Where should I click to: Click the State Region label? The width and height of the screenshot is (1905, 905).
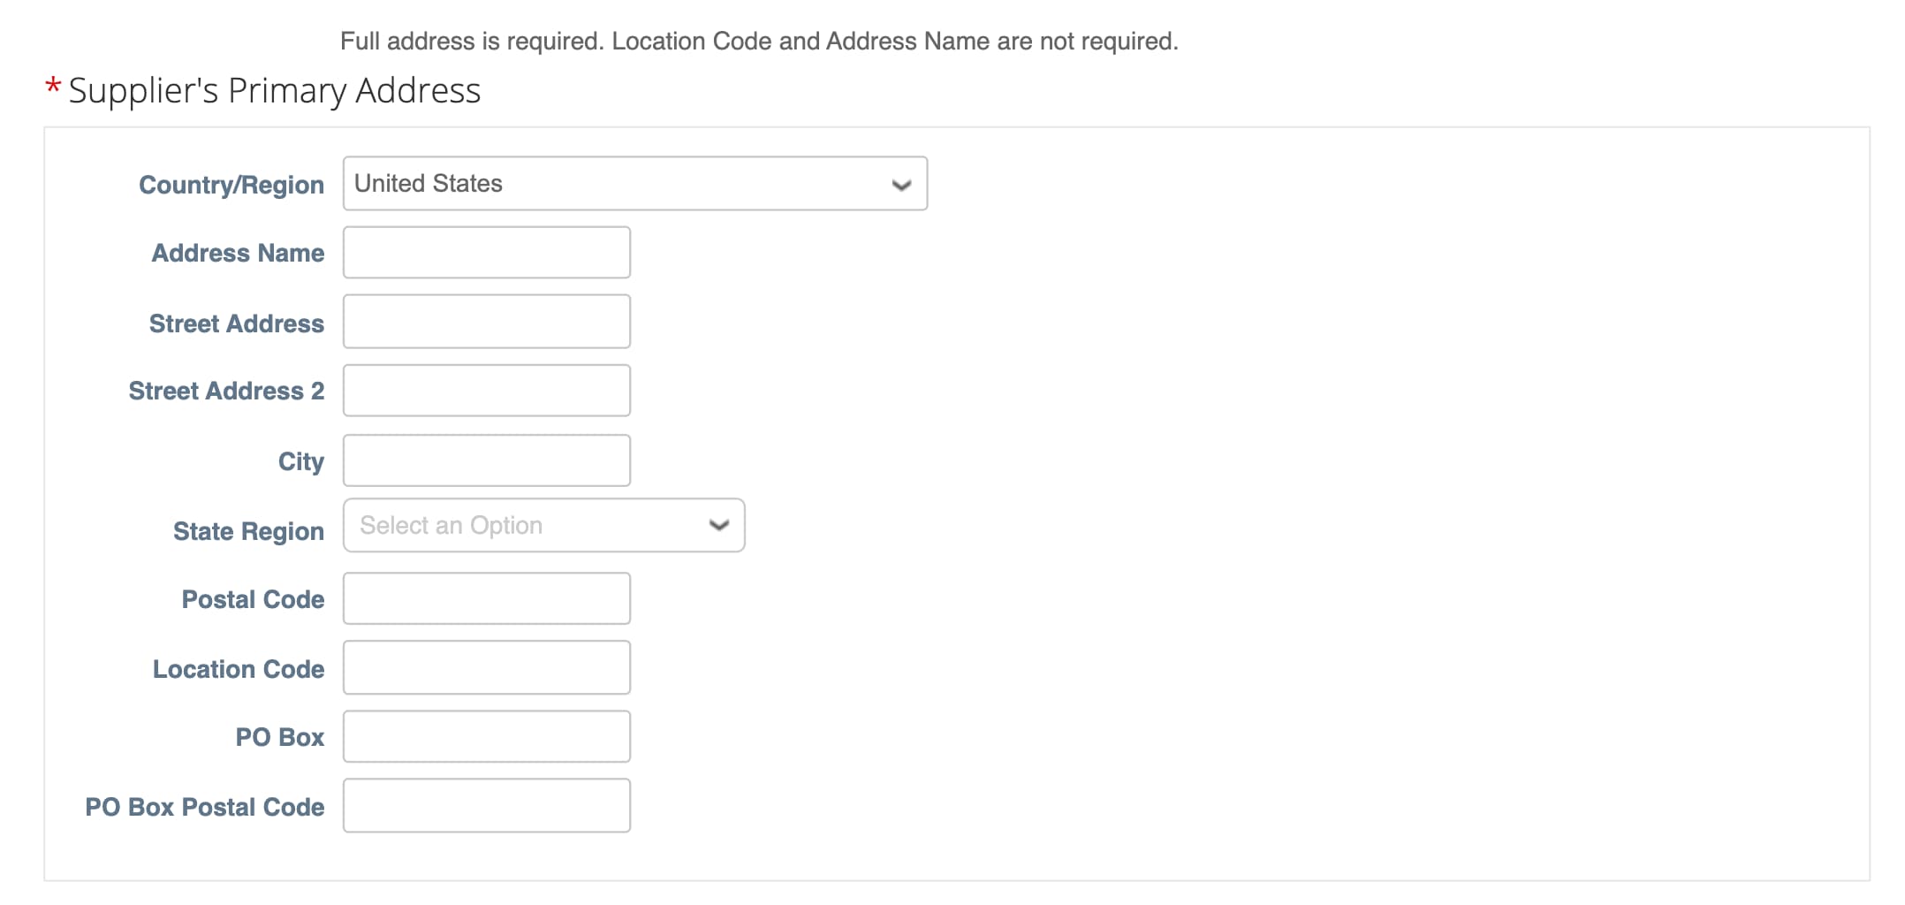point(248,531)
